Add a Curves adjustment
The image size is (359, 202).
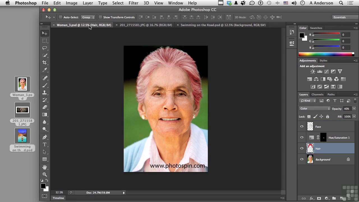(x=326, y=72)
